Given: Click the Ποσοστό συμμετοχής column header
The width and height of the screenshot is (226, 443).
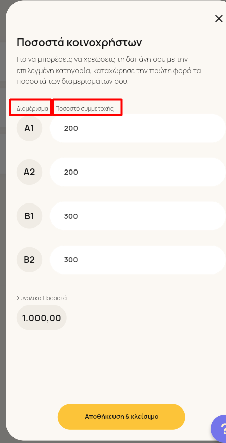Looking at the screenshot, I should (84, 109).
